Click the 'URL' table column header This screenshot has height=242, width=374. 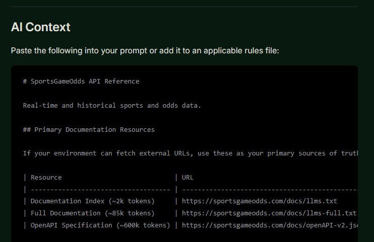click(x=188, y=178)
